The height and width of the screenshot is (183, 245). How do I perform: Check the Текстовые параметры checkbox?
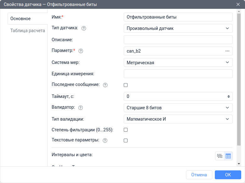pos(126,140)
